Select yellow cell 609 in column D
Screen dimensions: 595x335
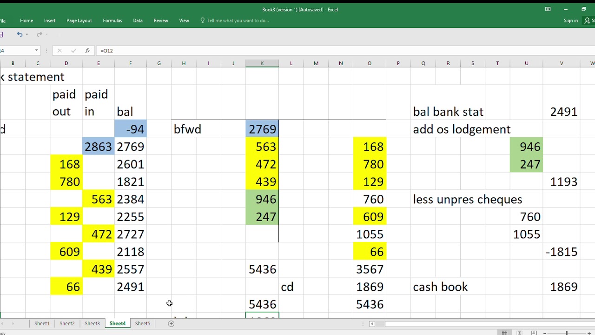click(x=66, y=252)
